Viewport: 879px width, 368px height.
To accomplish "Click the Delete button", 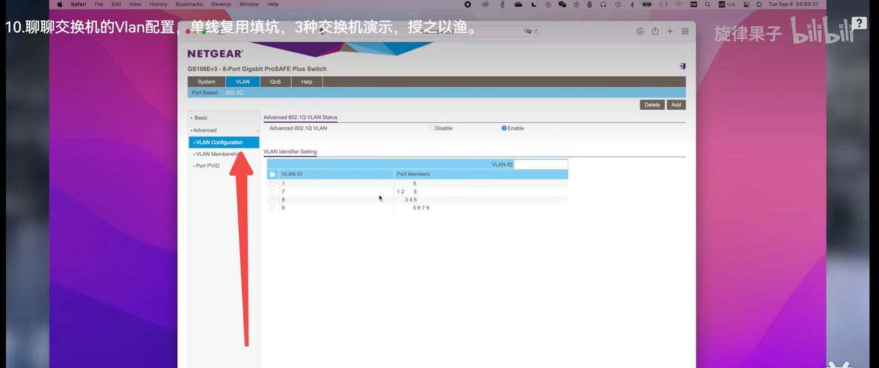I will tap(652, 105).
